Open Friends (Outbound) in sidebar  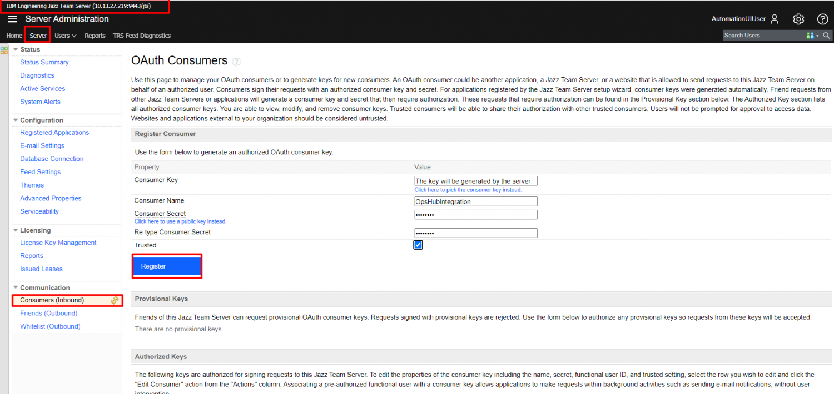(x=48, y=313)
